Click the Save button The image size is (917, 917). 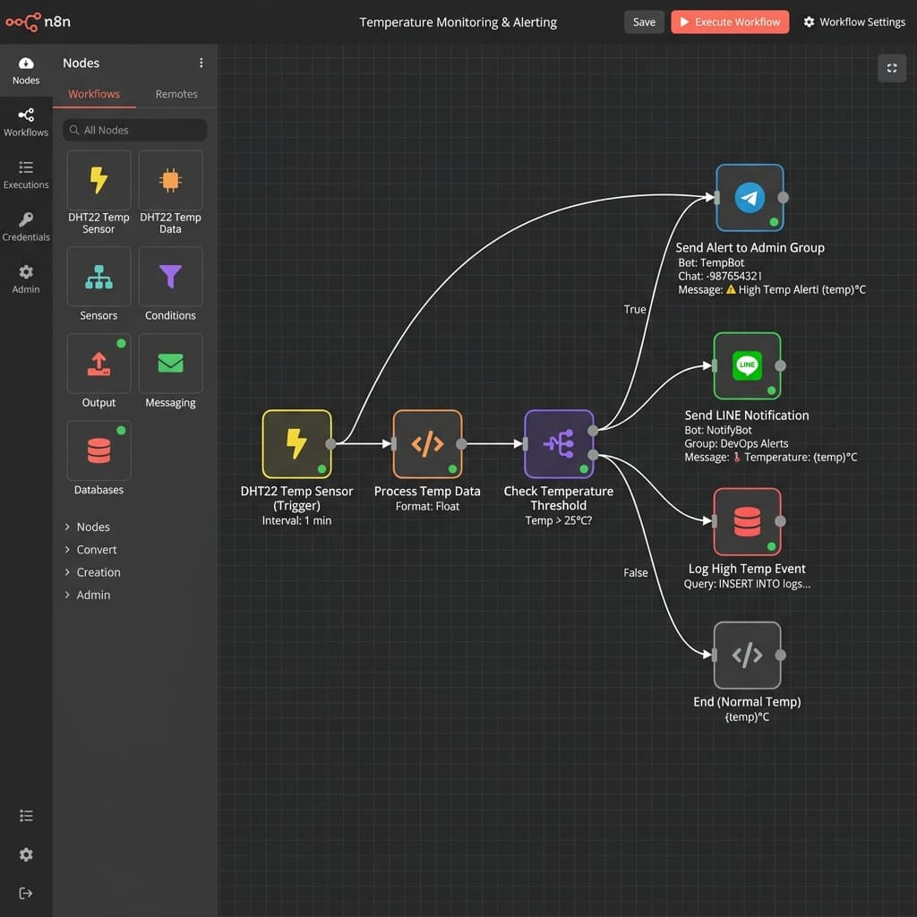point(644,22)
